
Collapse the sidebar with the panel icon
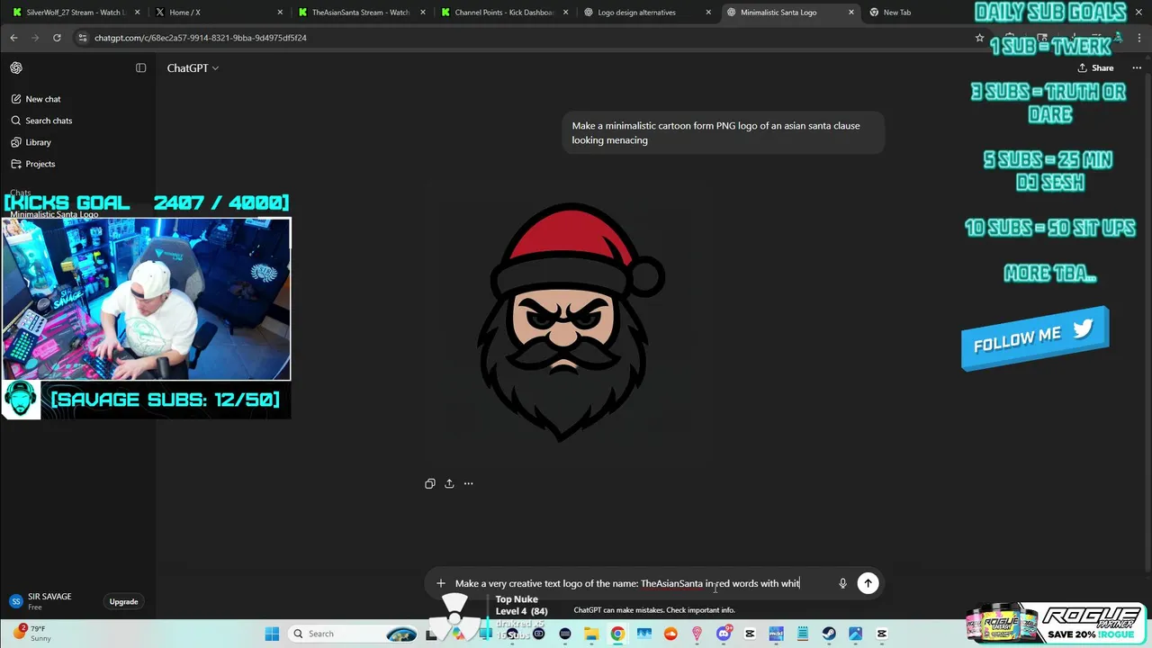click(140, 67)
